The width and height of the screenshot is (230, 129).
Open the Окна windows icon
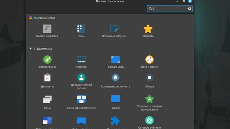tap(47, 99)
